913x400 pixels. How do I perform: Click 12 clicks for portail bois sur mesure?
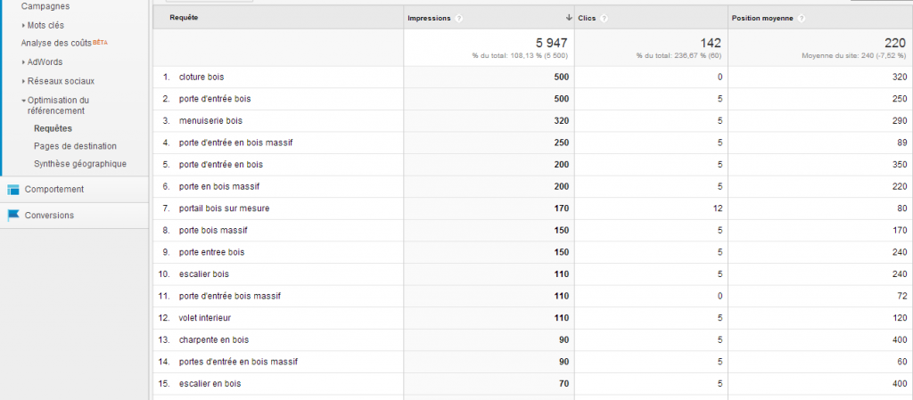click(718, 208)
